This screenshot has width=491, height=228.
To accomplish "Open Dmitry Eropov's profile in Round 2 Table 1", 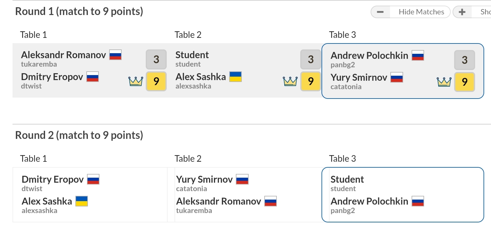I will (x=53, y=180).
